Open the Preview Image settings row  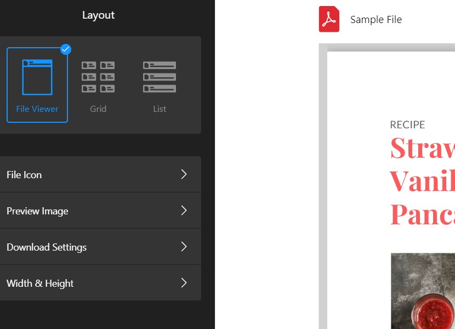point(82,211)
